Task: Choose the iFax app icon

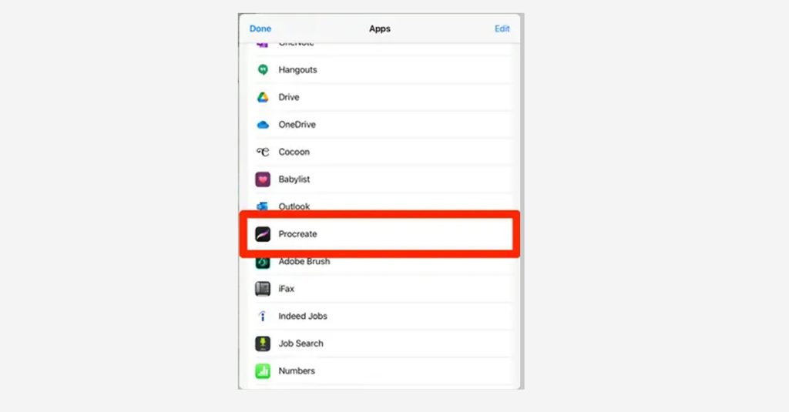Action: tap(263, 289)
